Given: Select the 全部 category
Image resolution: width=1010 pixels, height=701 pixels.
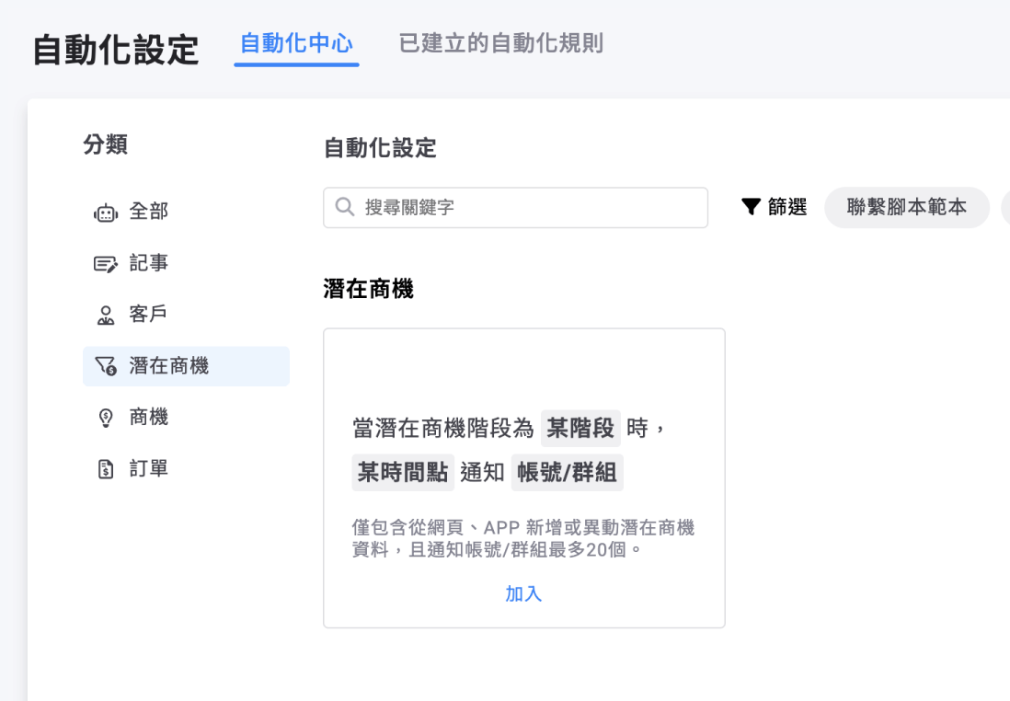Looking at the screenshot, I should [150, 212].
